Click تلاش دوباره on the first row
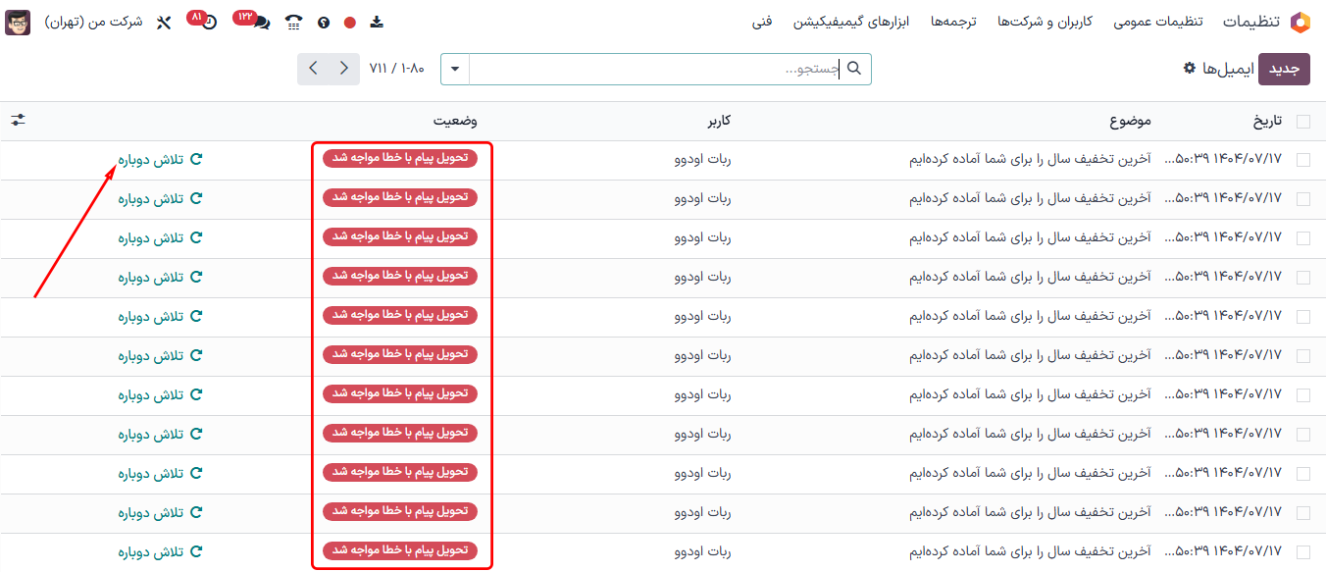Screen dimensions: 1326x572 (157, 158)
